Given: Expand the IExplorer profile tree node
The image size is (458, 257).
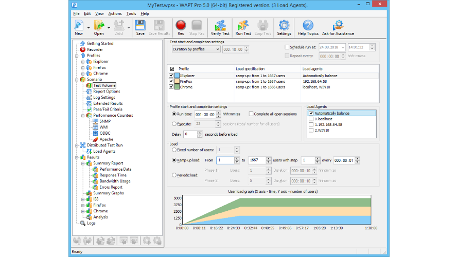Looking at the screenshot, I should point(82,62).
